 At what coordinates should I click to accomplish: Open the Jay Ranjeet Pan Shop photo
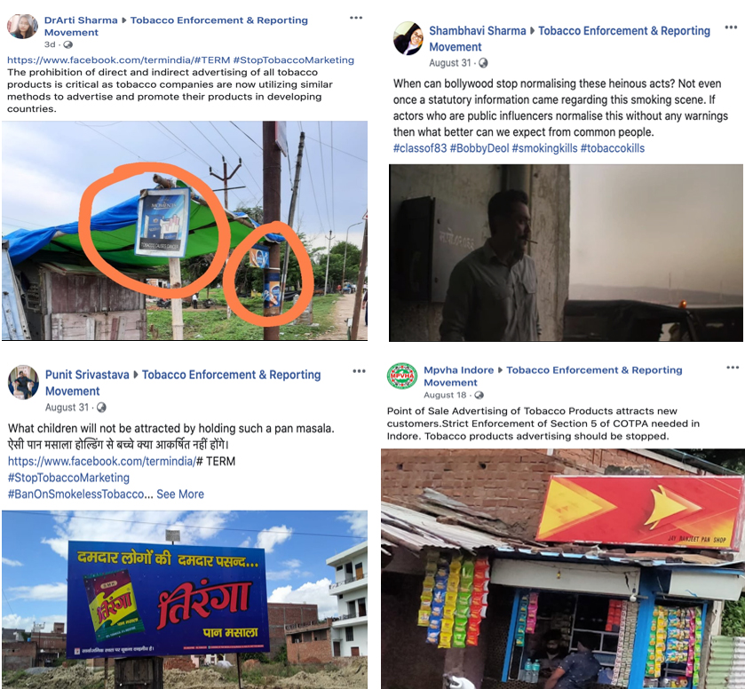(563, 569)
